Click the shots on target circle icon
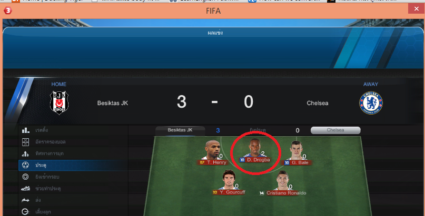 click(25, 177)
